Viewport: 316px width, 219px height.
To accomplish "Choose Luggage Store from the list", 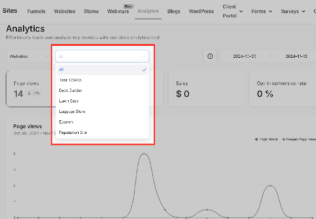I will 102,111.
